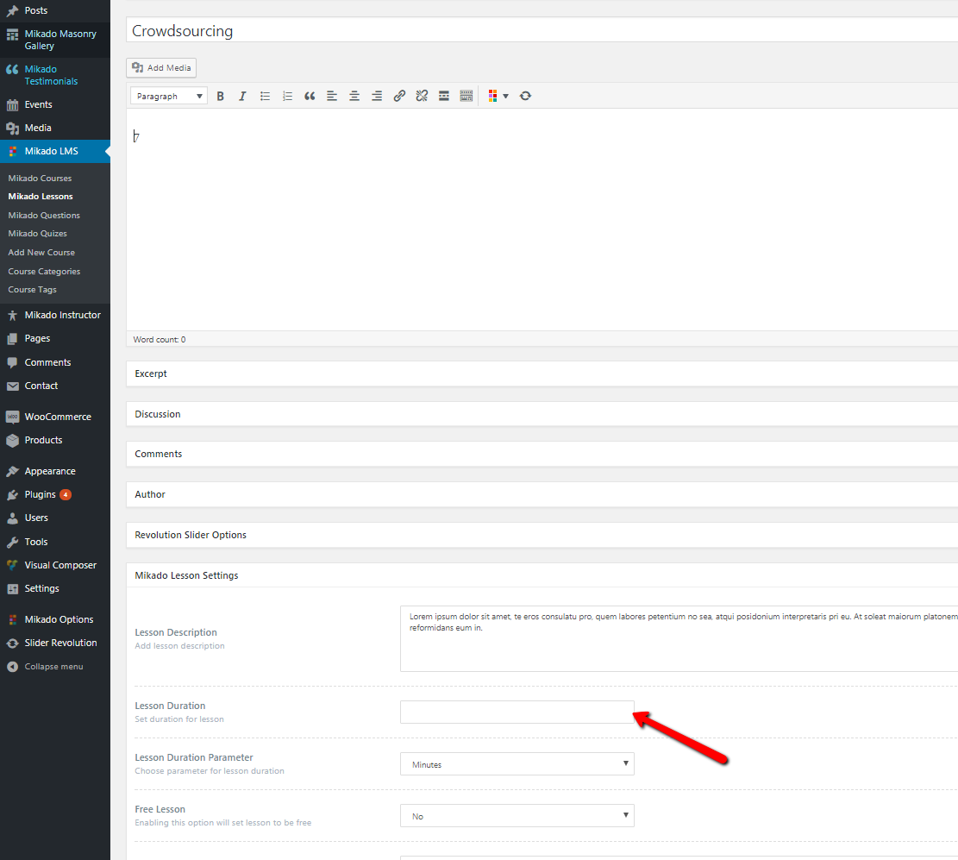Align text center
Screen dimensions: 958x860
[354, 96]
